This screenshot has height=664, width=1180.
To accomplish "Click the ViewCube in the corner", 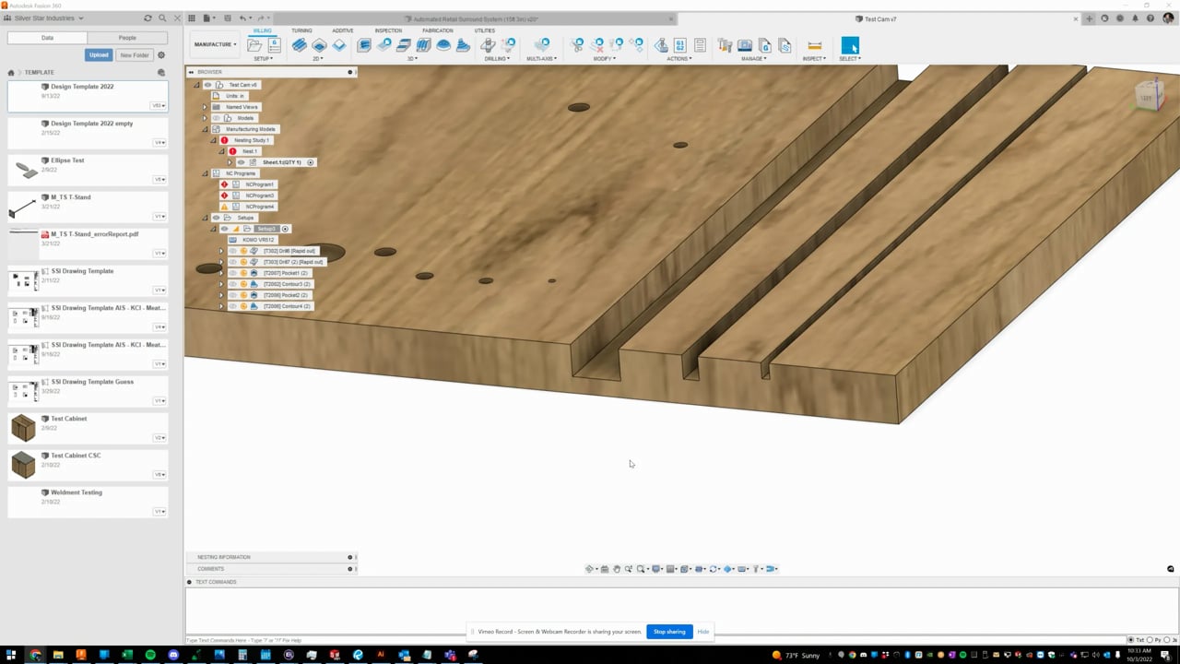I will point(1149,96).
